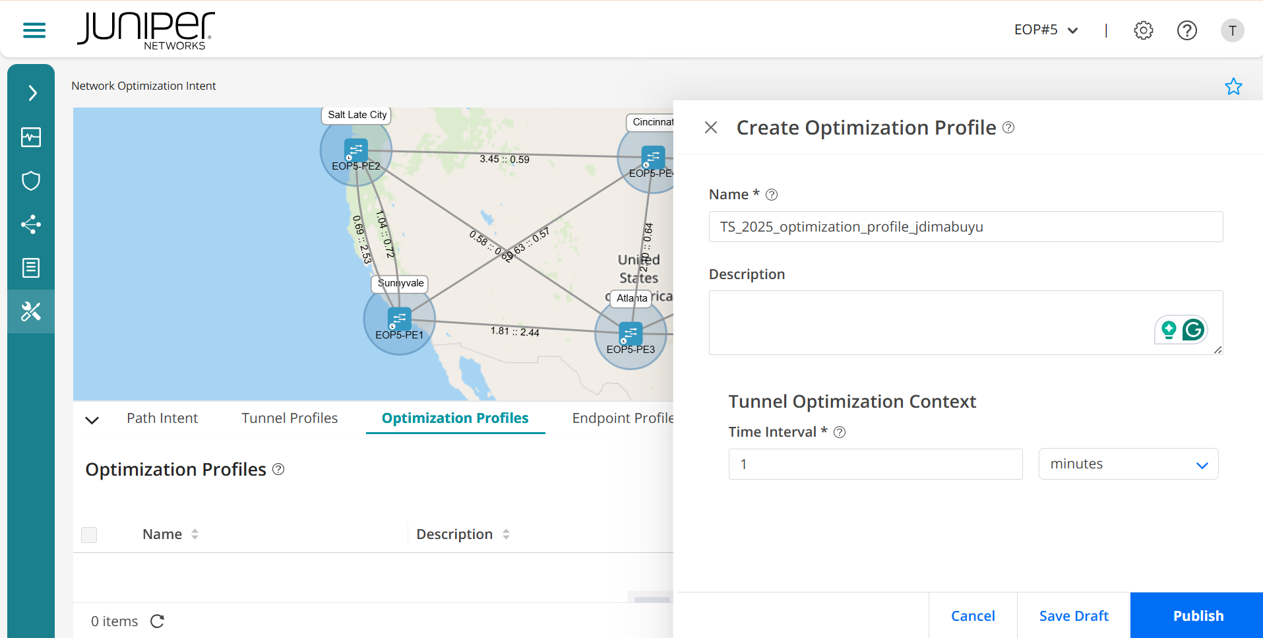The image size is (1263, 638).
Task: Open the reports list icon in sidebar
Action: 31,268
